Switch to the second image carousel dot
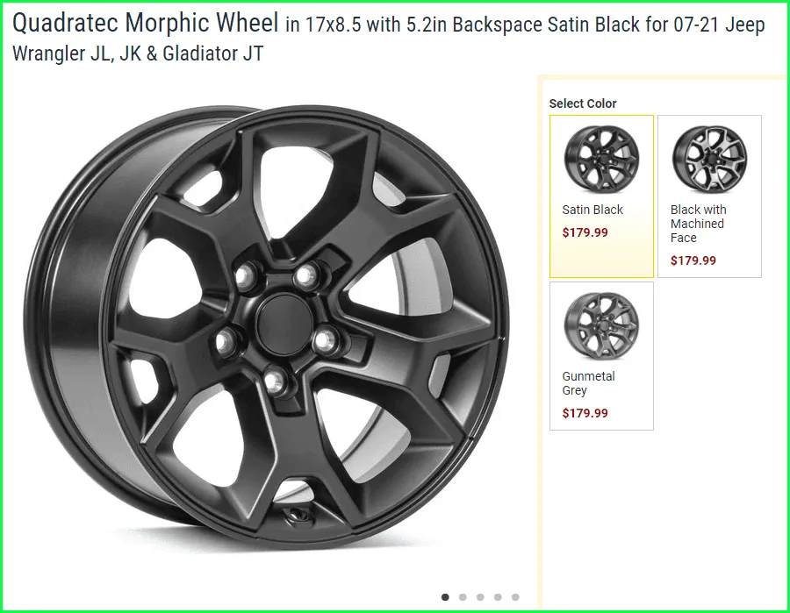The width and height of the screenshot is (790, 613). [463, 597]
